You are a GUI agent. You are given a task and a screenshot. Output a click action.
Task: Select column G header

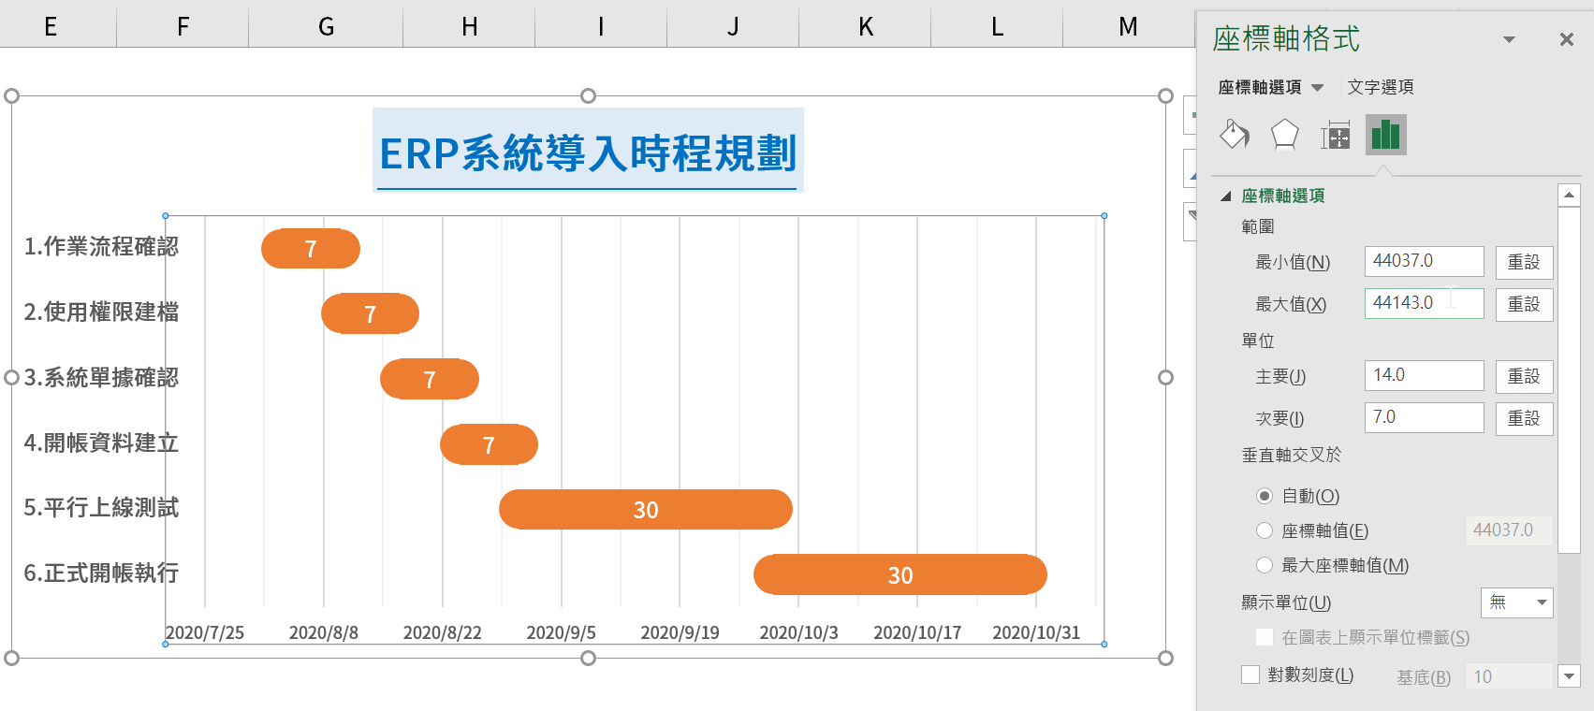coord(326,26)
